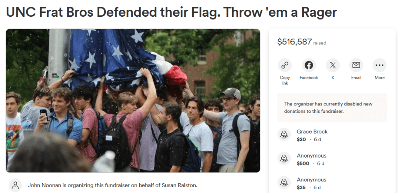Click the Email envelope share icon
The image size is (398, 193).
tap(356, 65)
